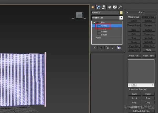This screenshot has height=113, width=158.
Task: Click the Drag button
Action: click(x=134, y=38)
